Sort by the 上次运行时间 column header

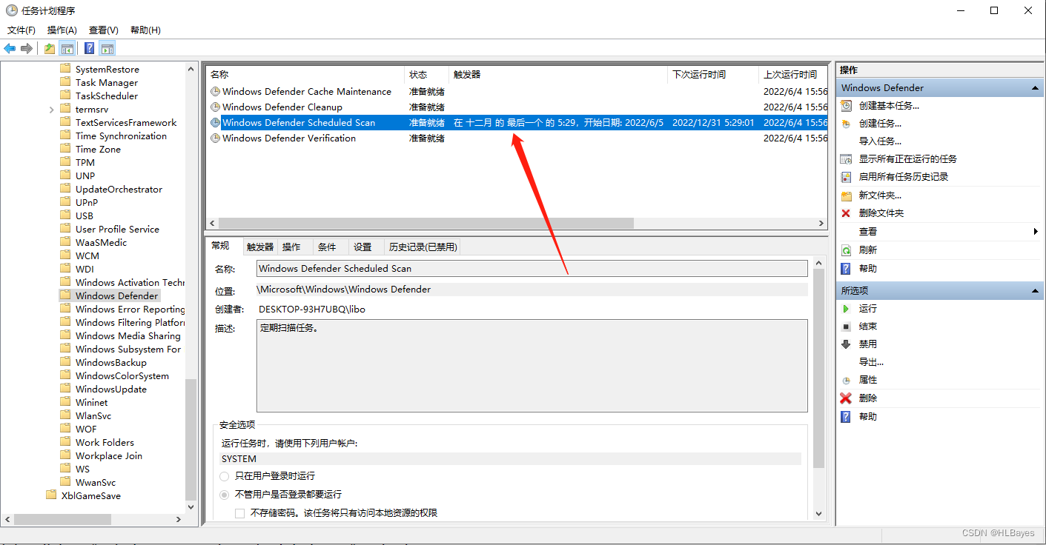click(793, 75)
